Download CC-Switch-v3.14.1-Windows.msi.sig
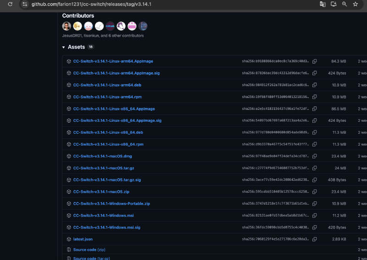 (x=107, y=227)
